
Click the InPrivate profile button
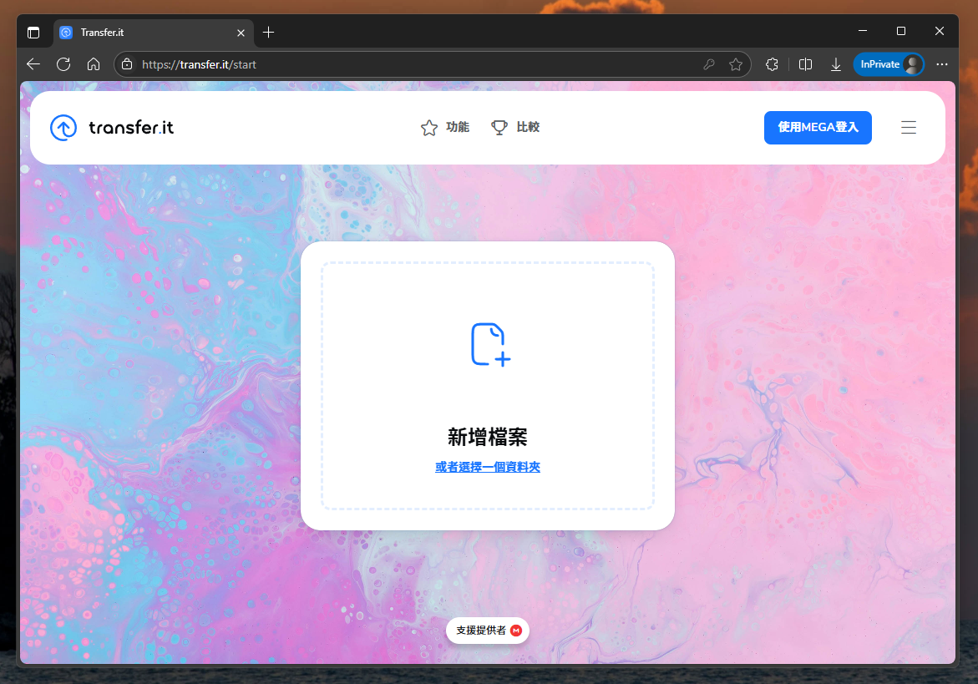click(888, 64)
